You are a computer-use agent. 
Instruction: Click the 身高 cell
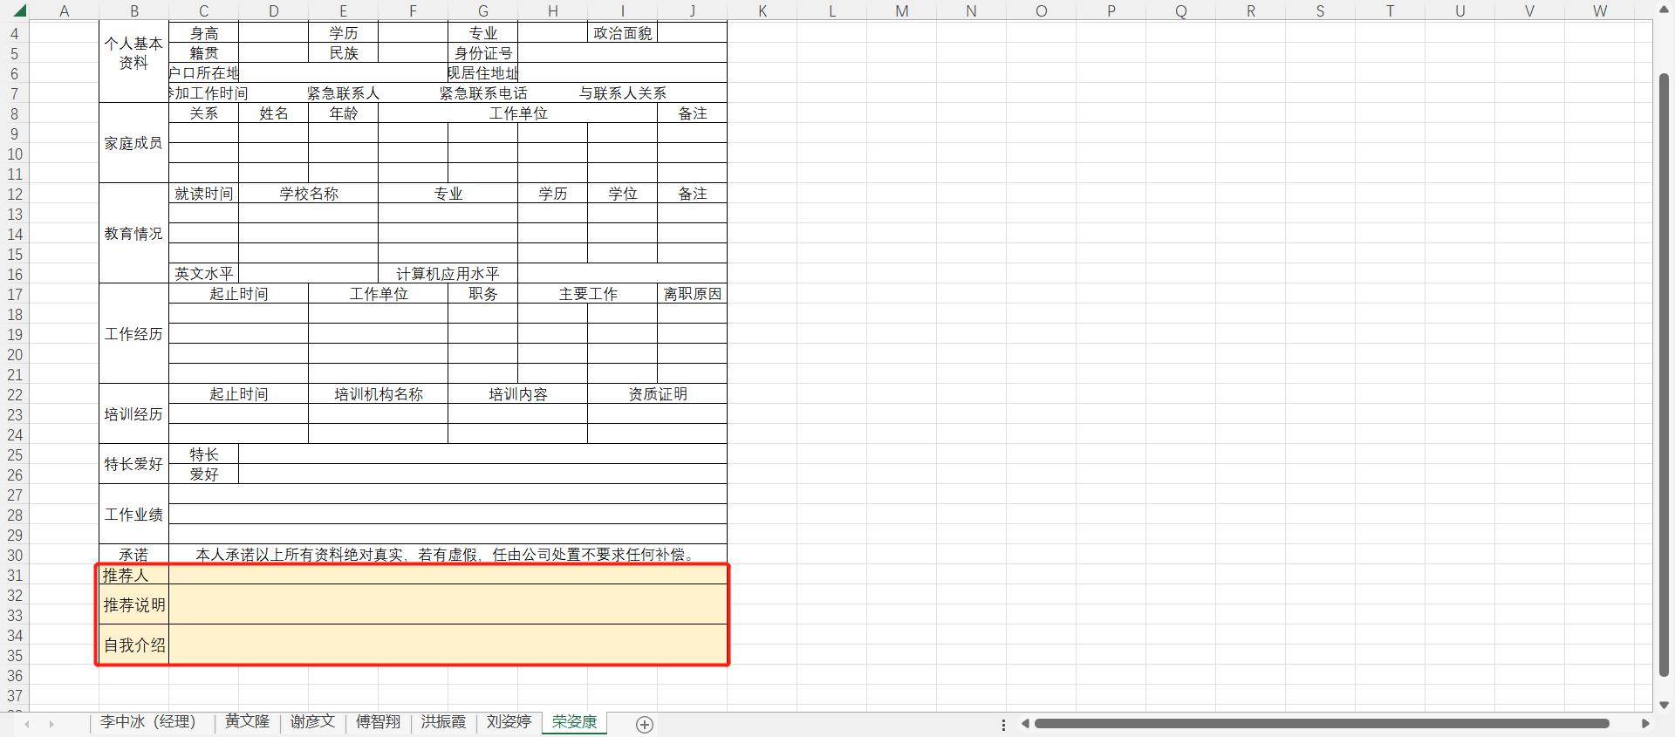tap(203, 33)
